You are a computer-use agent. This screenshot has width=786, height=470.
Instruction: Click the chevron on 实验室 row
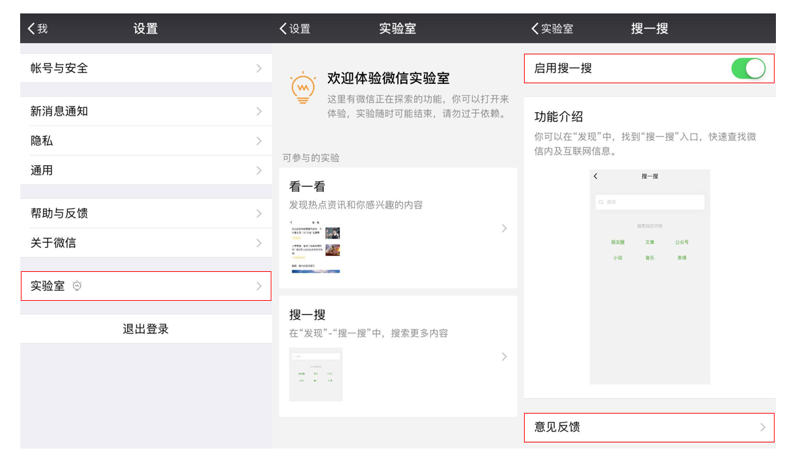(x=259, y=286)
